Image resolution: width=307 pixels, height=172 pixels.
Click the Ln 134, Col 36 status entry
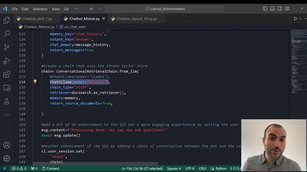142,169
